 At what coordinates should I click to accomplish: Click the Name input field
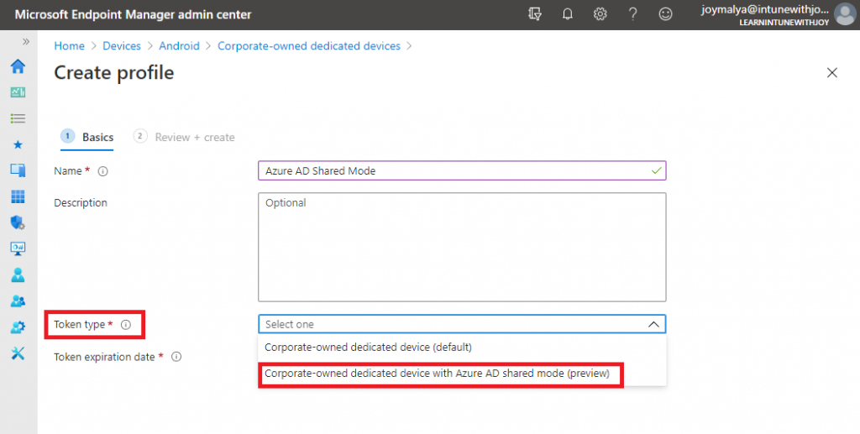click(x=462, y=171)
